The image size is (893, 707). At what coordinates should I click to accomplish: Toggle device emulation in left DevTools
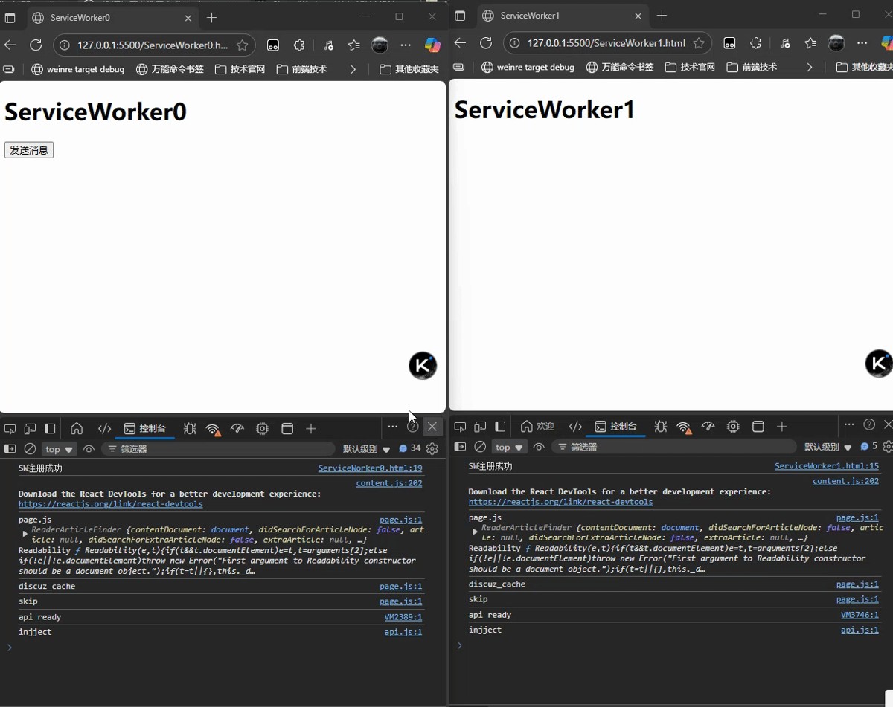tap(30, 429)
